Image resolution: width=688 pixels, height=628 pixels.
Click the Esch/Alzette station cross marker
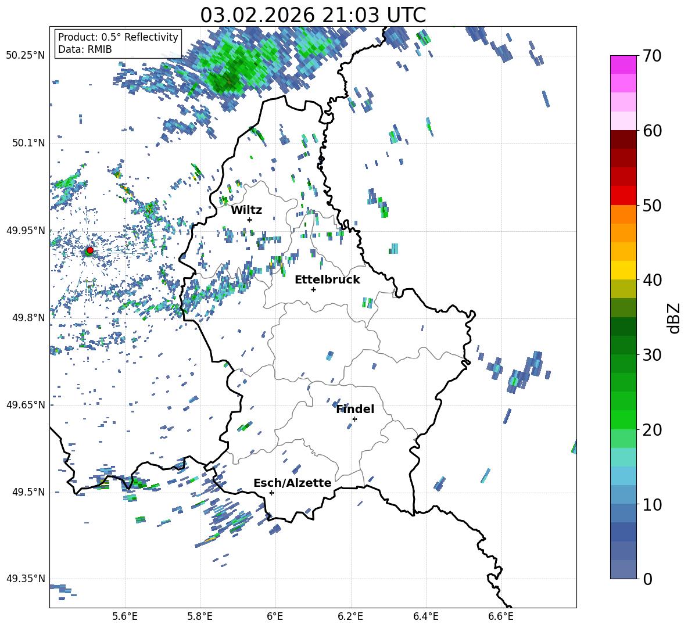[x=271, y=493]
